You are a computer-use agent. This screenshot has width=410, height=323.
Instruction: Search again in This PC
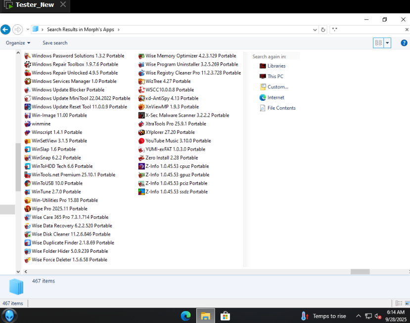pos(271,77)
